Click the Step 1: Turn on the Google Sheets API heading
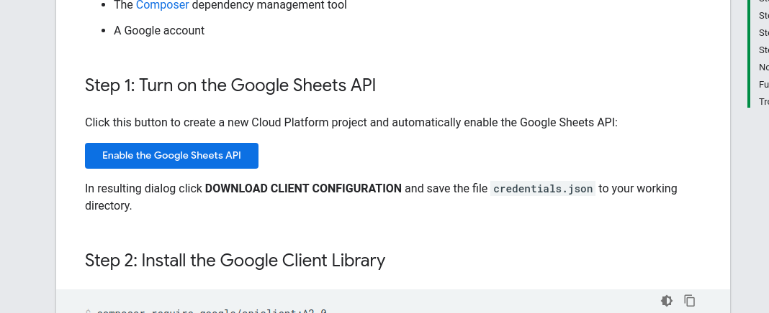This screenshot has height=313, width=769. 230,85
